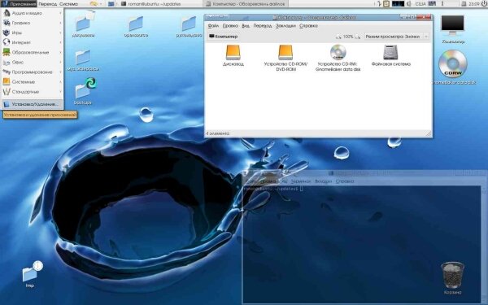Zoom out using the icon left of 100%

(338, 37)
